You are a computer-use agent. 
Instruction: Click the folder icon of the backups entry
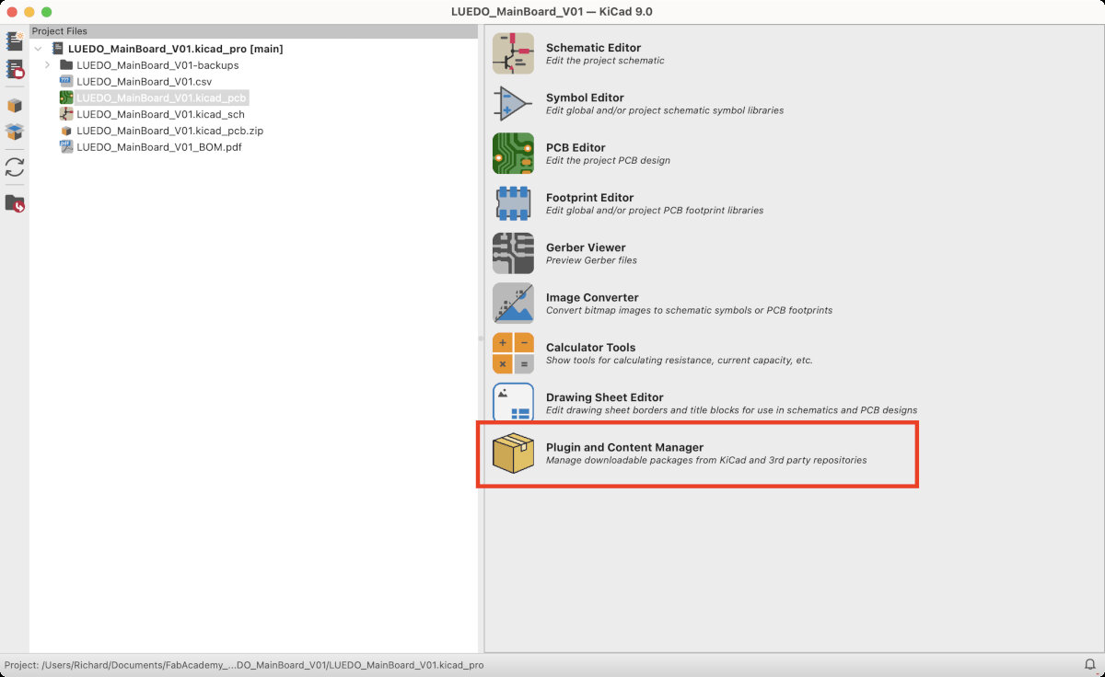[66, 65]
